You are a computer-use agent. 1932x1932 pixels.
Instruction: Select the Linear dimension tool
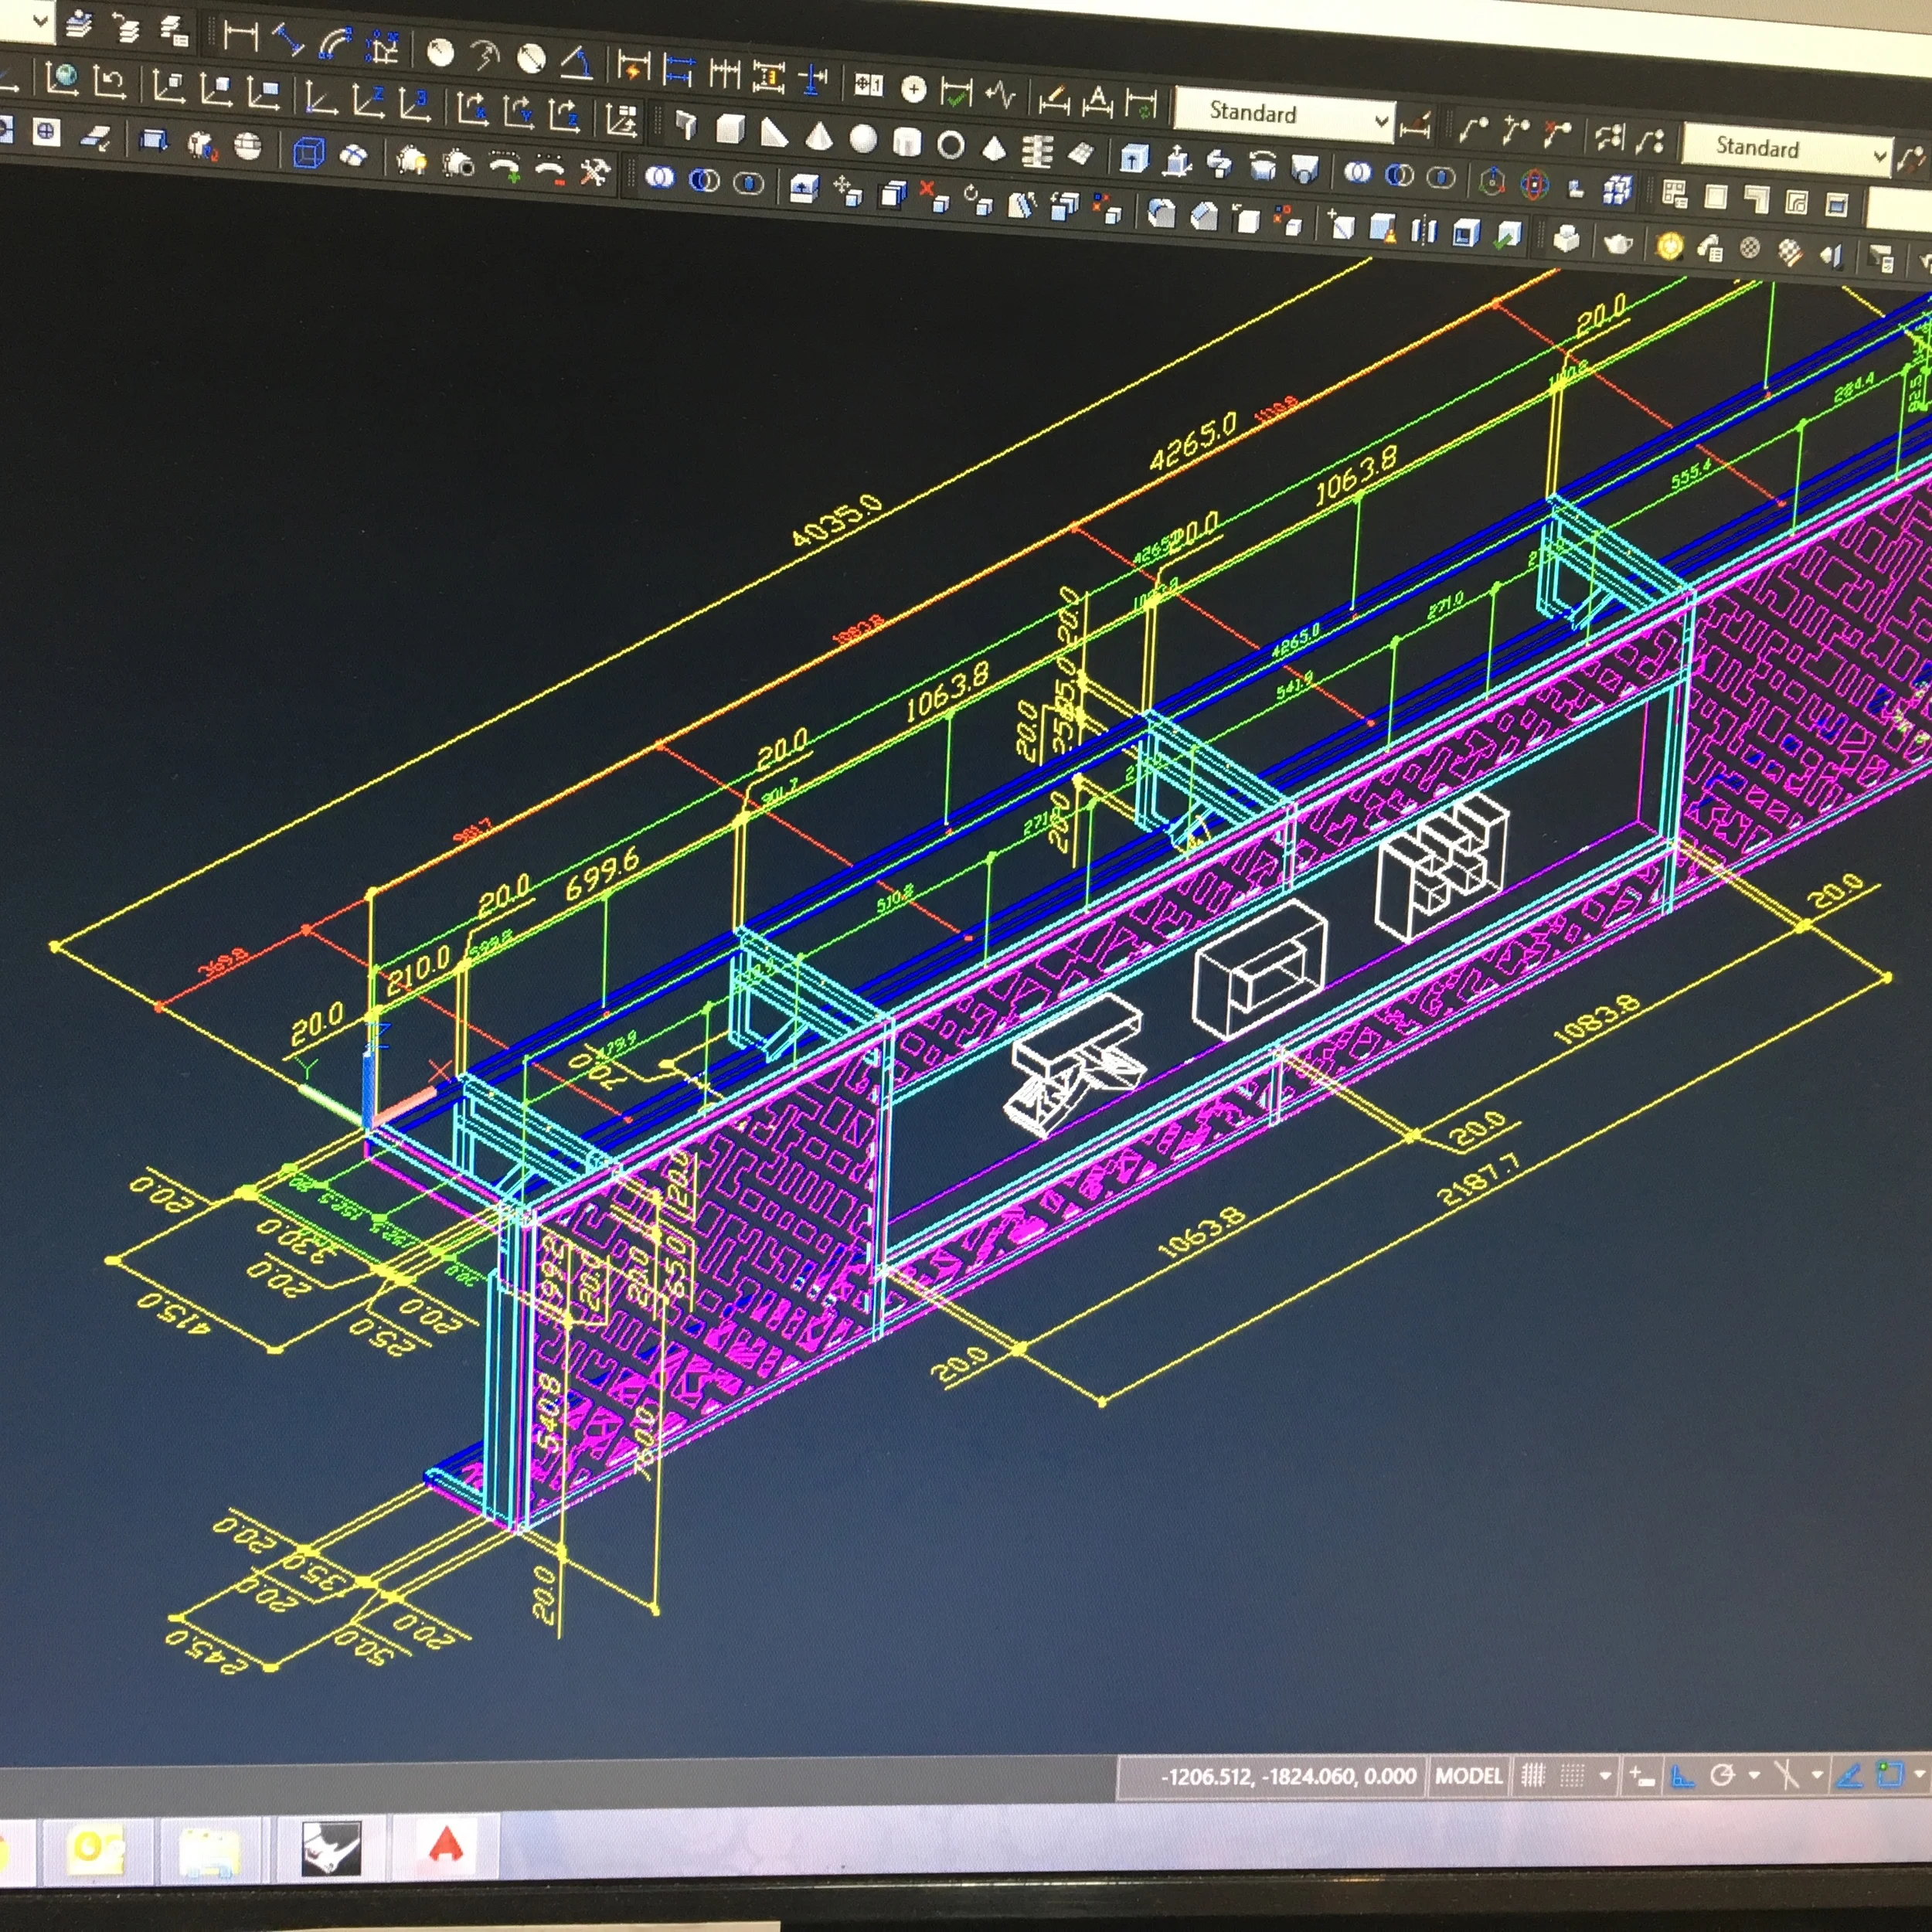pos(240,38)
